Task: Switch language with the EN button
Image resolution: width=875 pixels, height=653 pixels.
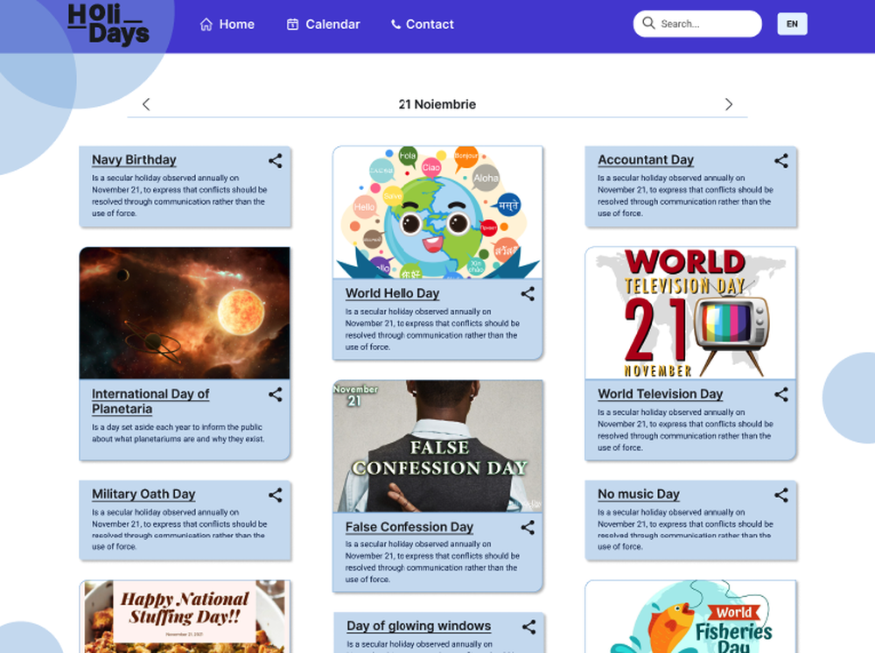Action: [x=792, y=24]
